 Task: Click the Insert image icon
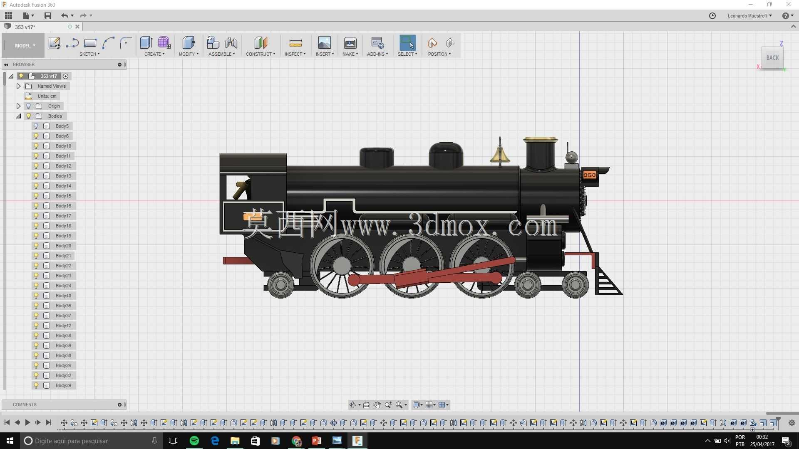tap(325, 43)
